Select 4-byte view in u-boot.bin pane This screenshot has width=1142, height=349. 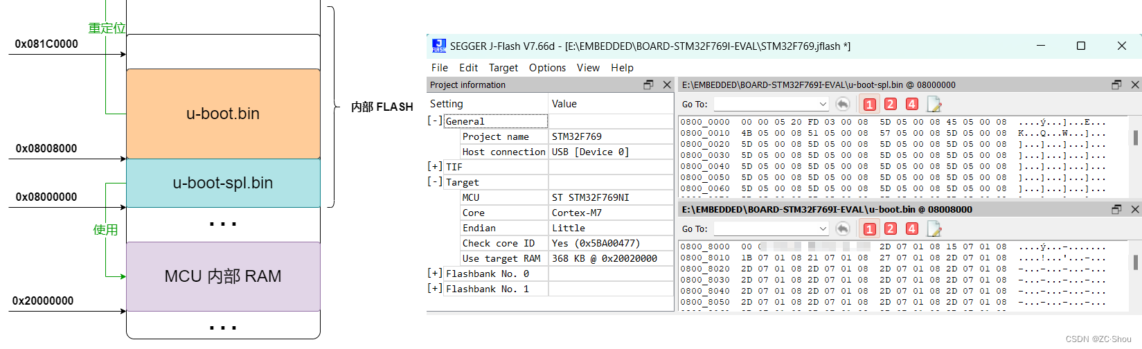click(912, 229)
